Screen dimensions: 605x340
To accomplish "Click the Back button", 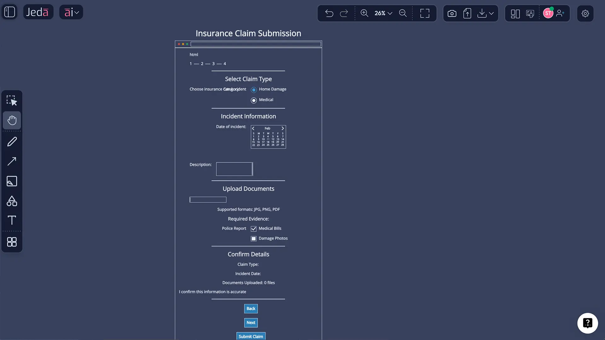I will (251, 309).
